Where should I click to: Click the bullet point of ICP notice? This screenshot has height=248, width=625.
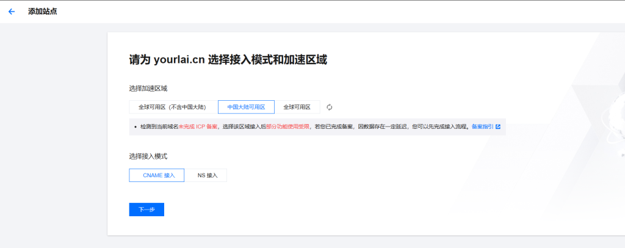coord(134,126)
